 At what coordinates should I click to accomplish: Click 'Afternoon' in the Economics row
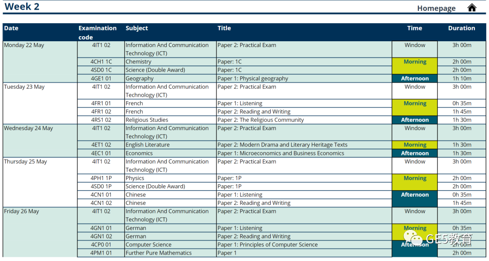[x=415, y=153]
